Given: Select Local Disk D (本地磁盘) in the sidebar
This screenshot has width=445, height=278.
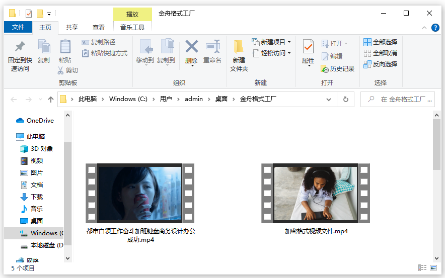Looking at the screenshot, I should [x=42, y=245].
